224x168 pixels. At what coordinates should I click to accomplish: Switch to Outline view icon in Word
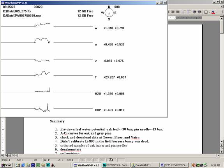point(12,155)
